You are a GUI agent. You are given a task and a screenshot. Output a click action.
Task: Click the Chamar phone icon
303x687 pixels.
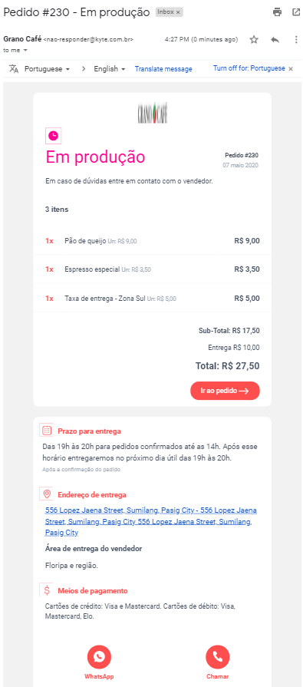[218, 656]
